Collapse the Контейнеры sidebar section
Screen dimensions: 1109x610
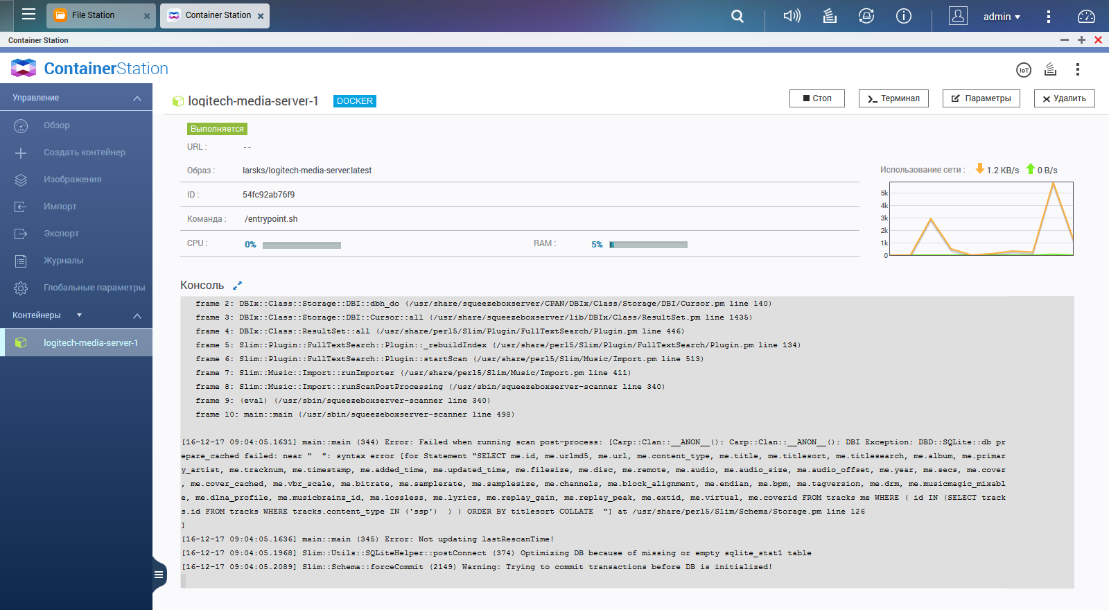137,316
